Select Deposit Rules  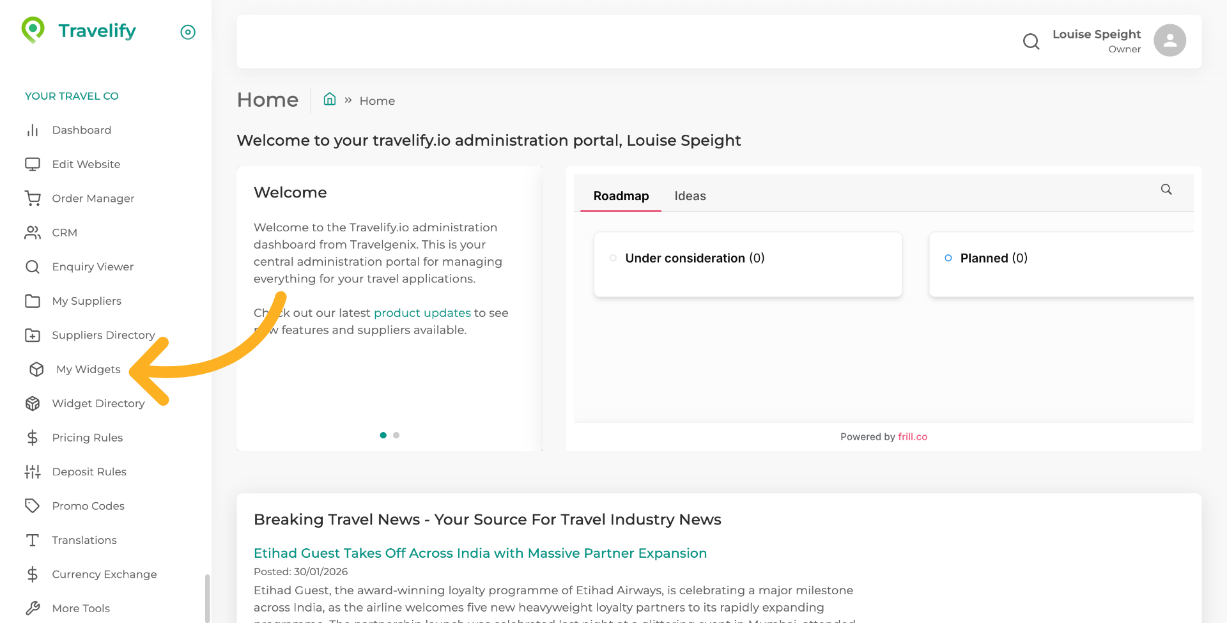click(x=89, y=472)
